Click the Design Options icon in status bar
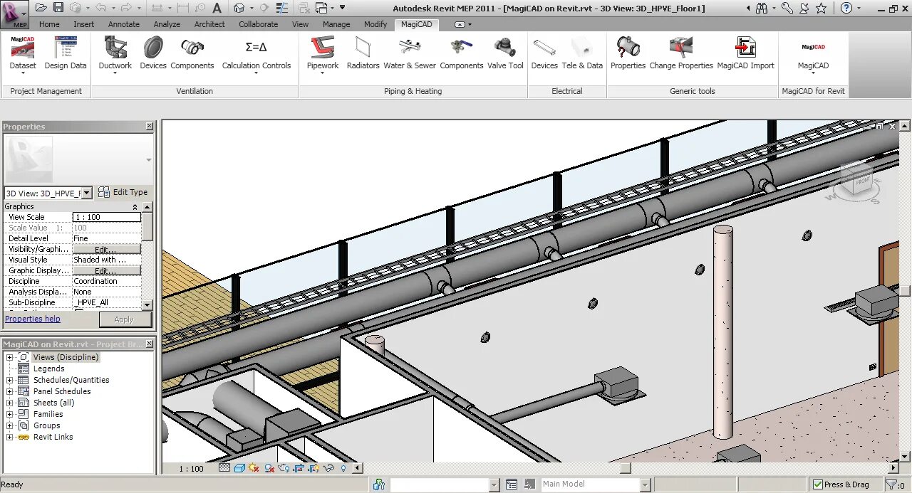Image resolution: width=912 pixels, height=493 pixels. pos(511,484)
